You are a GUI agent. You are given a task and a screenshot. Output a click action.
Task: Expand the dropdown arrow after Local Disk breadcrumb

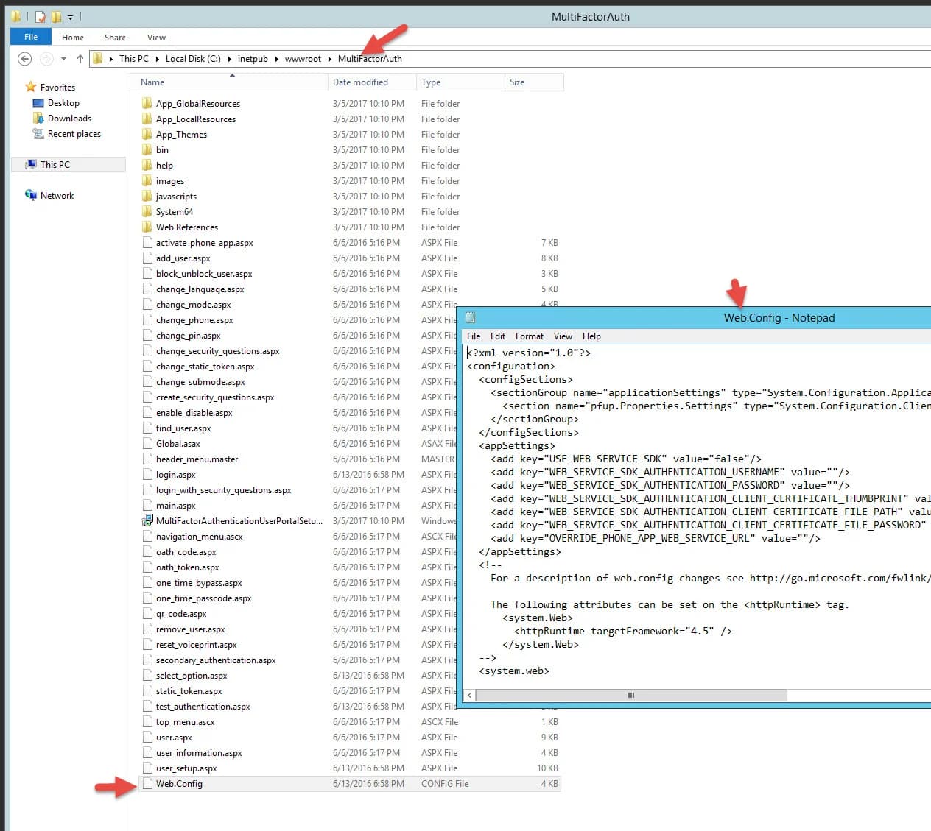[229, 59]
